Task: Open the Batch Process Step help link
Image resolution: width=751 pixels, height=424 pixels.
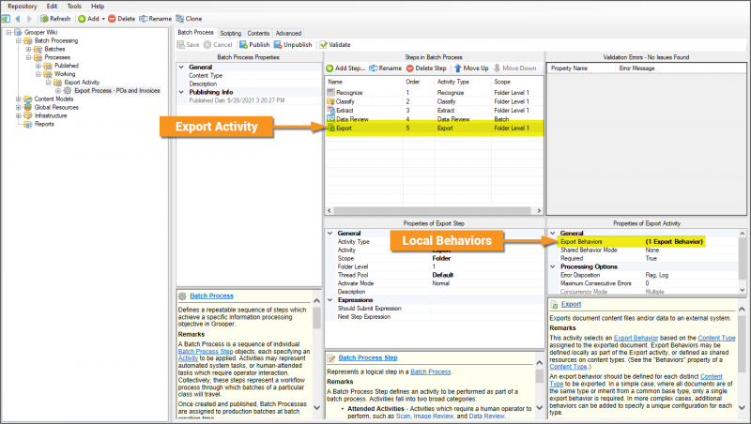Action: click(x=368, y=358)
